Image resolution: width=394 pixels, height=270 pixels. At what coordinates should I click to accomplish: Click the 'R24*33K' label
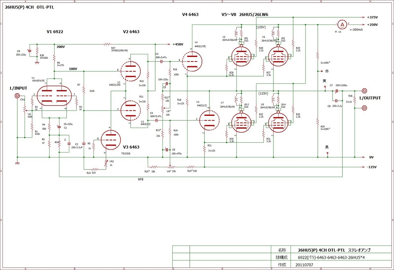192,171
